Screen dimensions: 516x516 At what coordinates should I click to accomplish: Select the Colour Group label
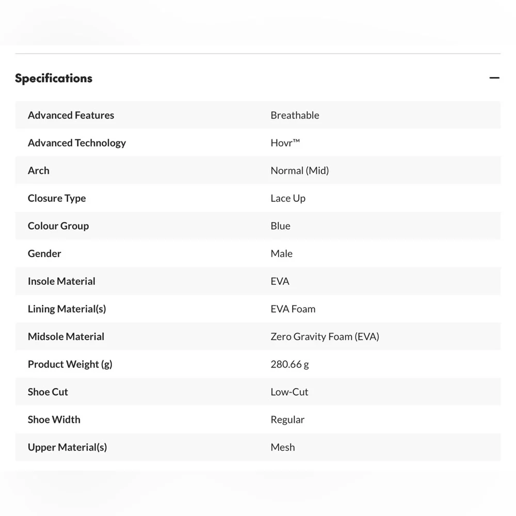(x=58, y=226)
